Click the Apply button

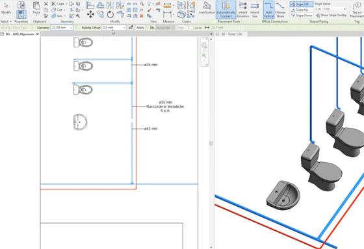pyautogui.click(x=140, y=28)
